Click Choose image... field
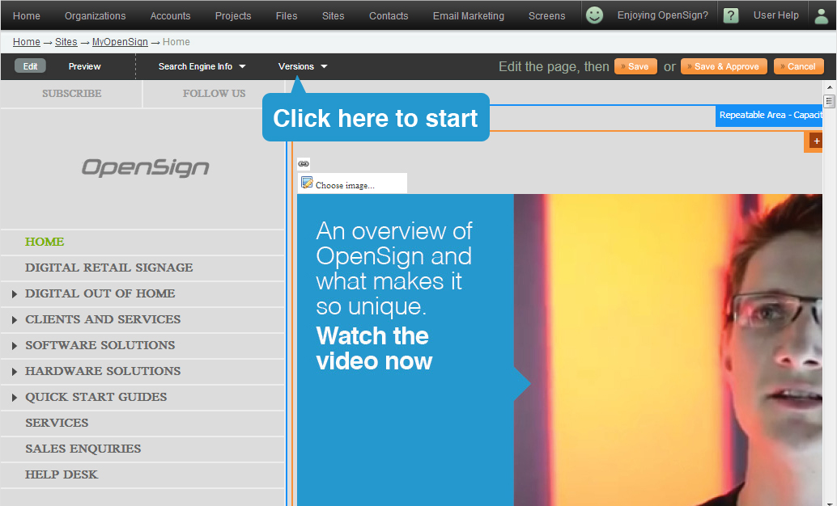The height and width of the screenshot is (506, 837). coord(352,183)
